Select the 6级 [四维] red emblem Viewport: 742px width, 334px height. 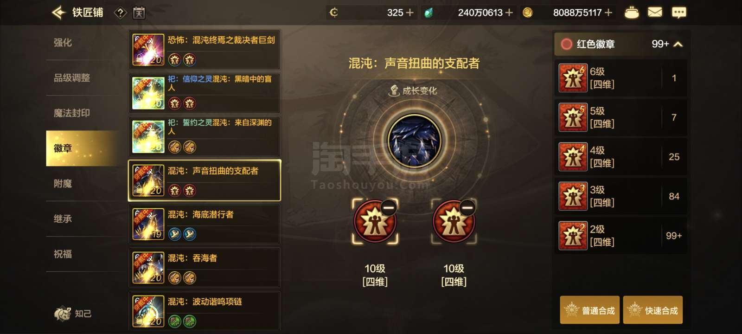click(x=620, y=78)
